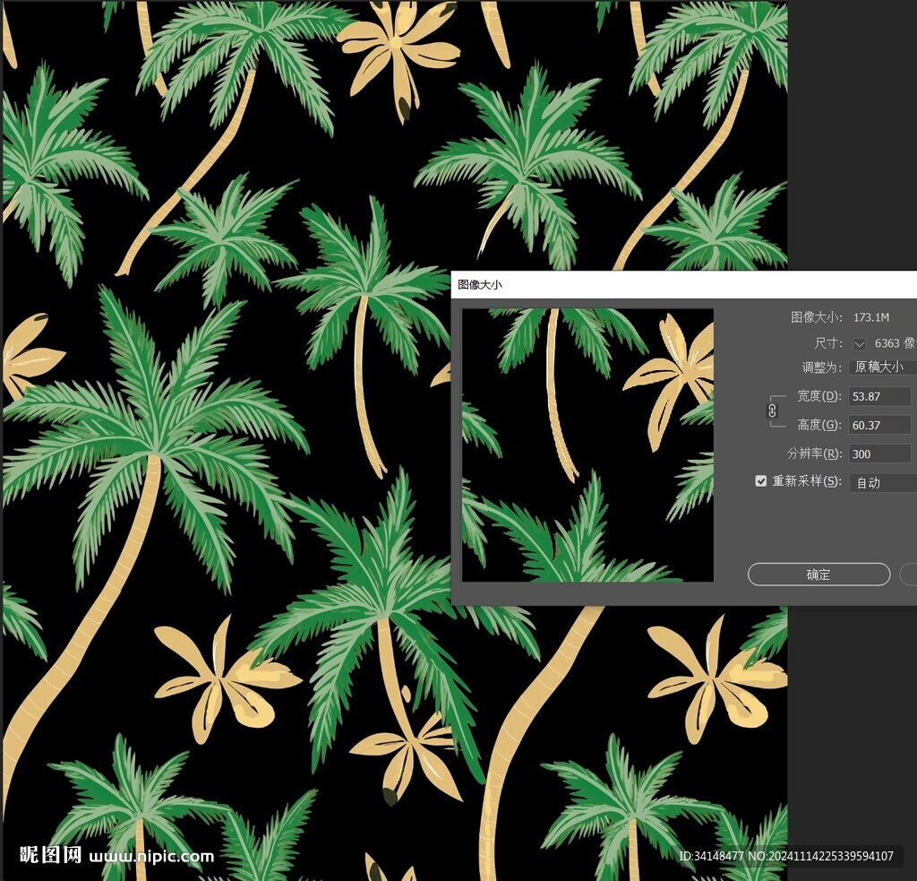Toggle the constrain proportions chain link icon
Image resolution: width=917 pixels, height=881 pixels.
coord(772,410)
